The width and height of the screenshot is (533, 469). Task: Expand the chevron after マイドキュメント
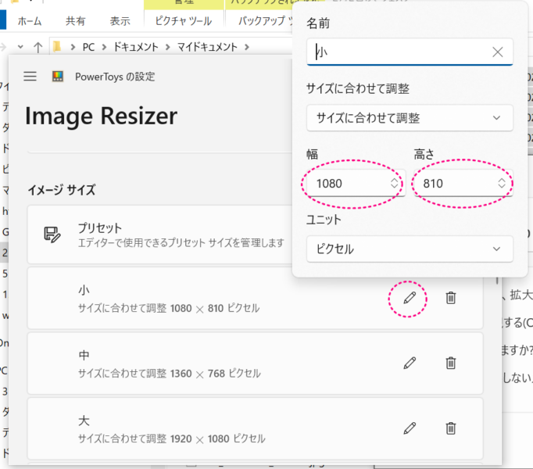246,47
